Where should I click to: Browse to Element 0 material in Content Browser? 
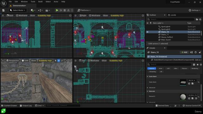click(193, 98)
